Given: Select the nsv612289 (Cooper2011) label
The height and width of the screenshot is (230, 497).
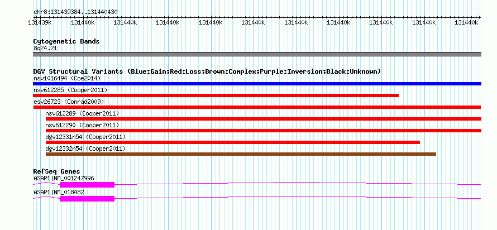Looking at the screenshot, I should point(83,113).
